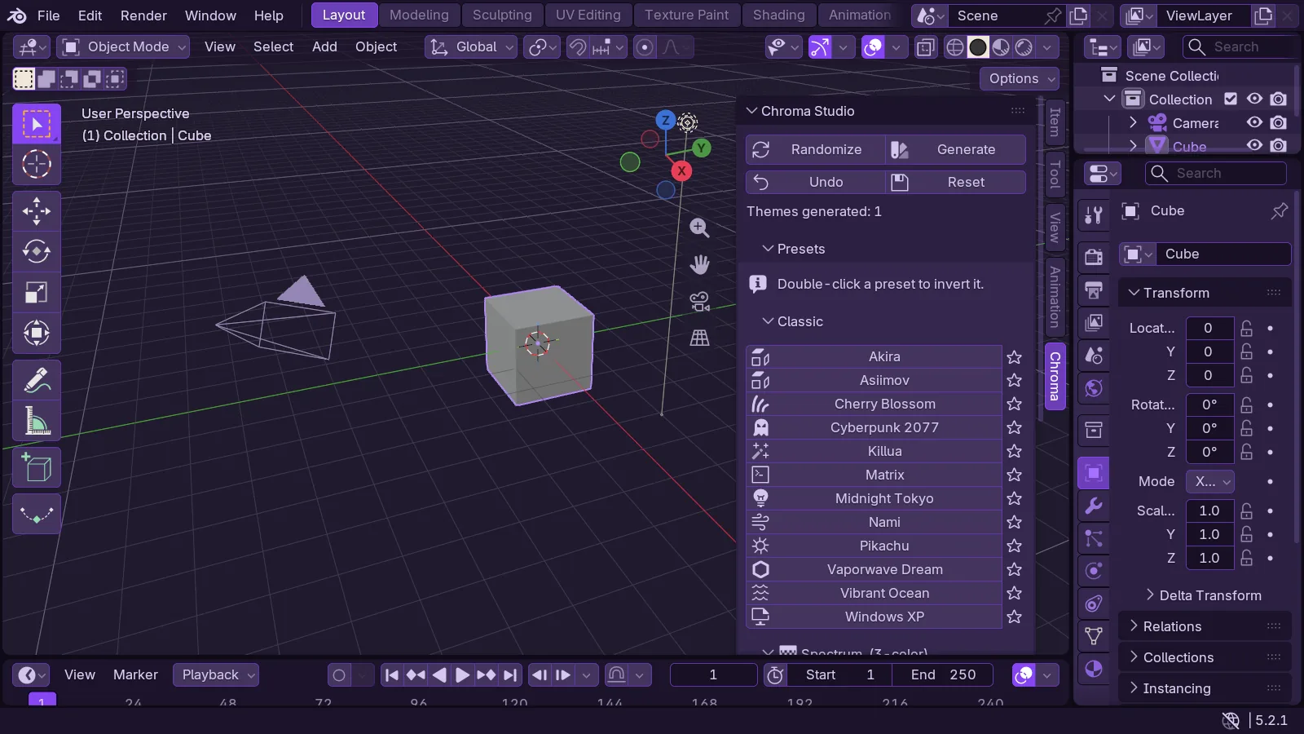Click the zoom magnifier viewport gizmo

click(x=699, y=228)
